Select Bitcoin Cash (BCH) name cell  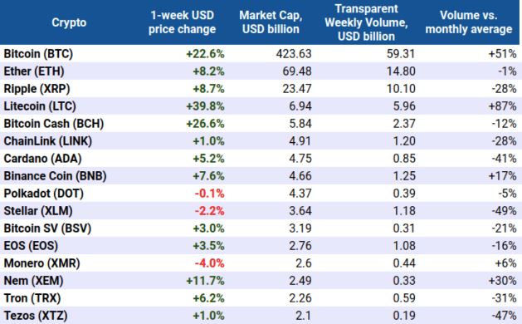coord(54,124)
